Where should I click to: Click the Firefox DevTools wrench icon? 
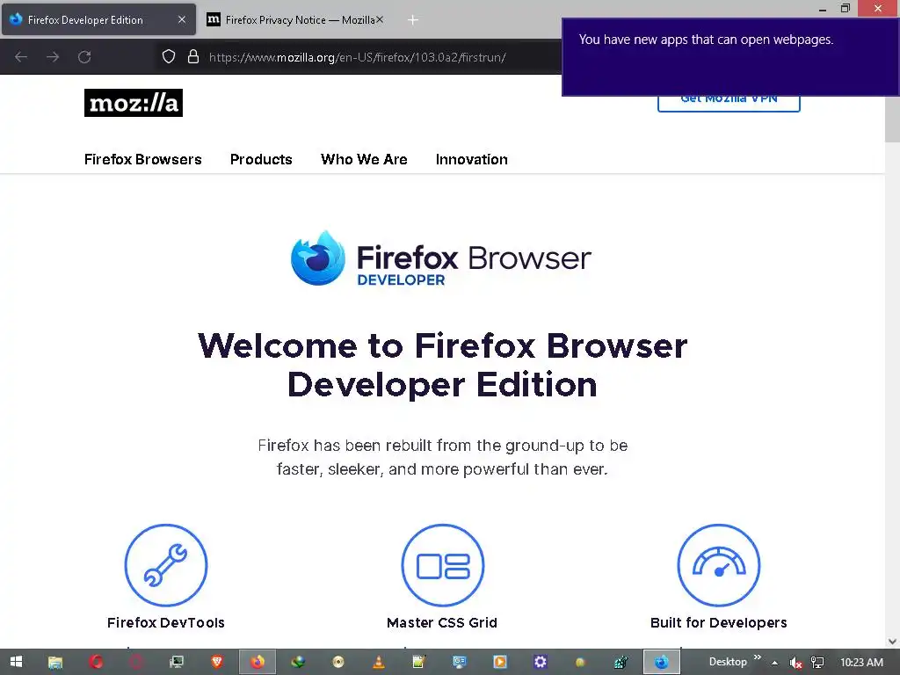[x=166, y=565]
